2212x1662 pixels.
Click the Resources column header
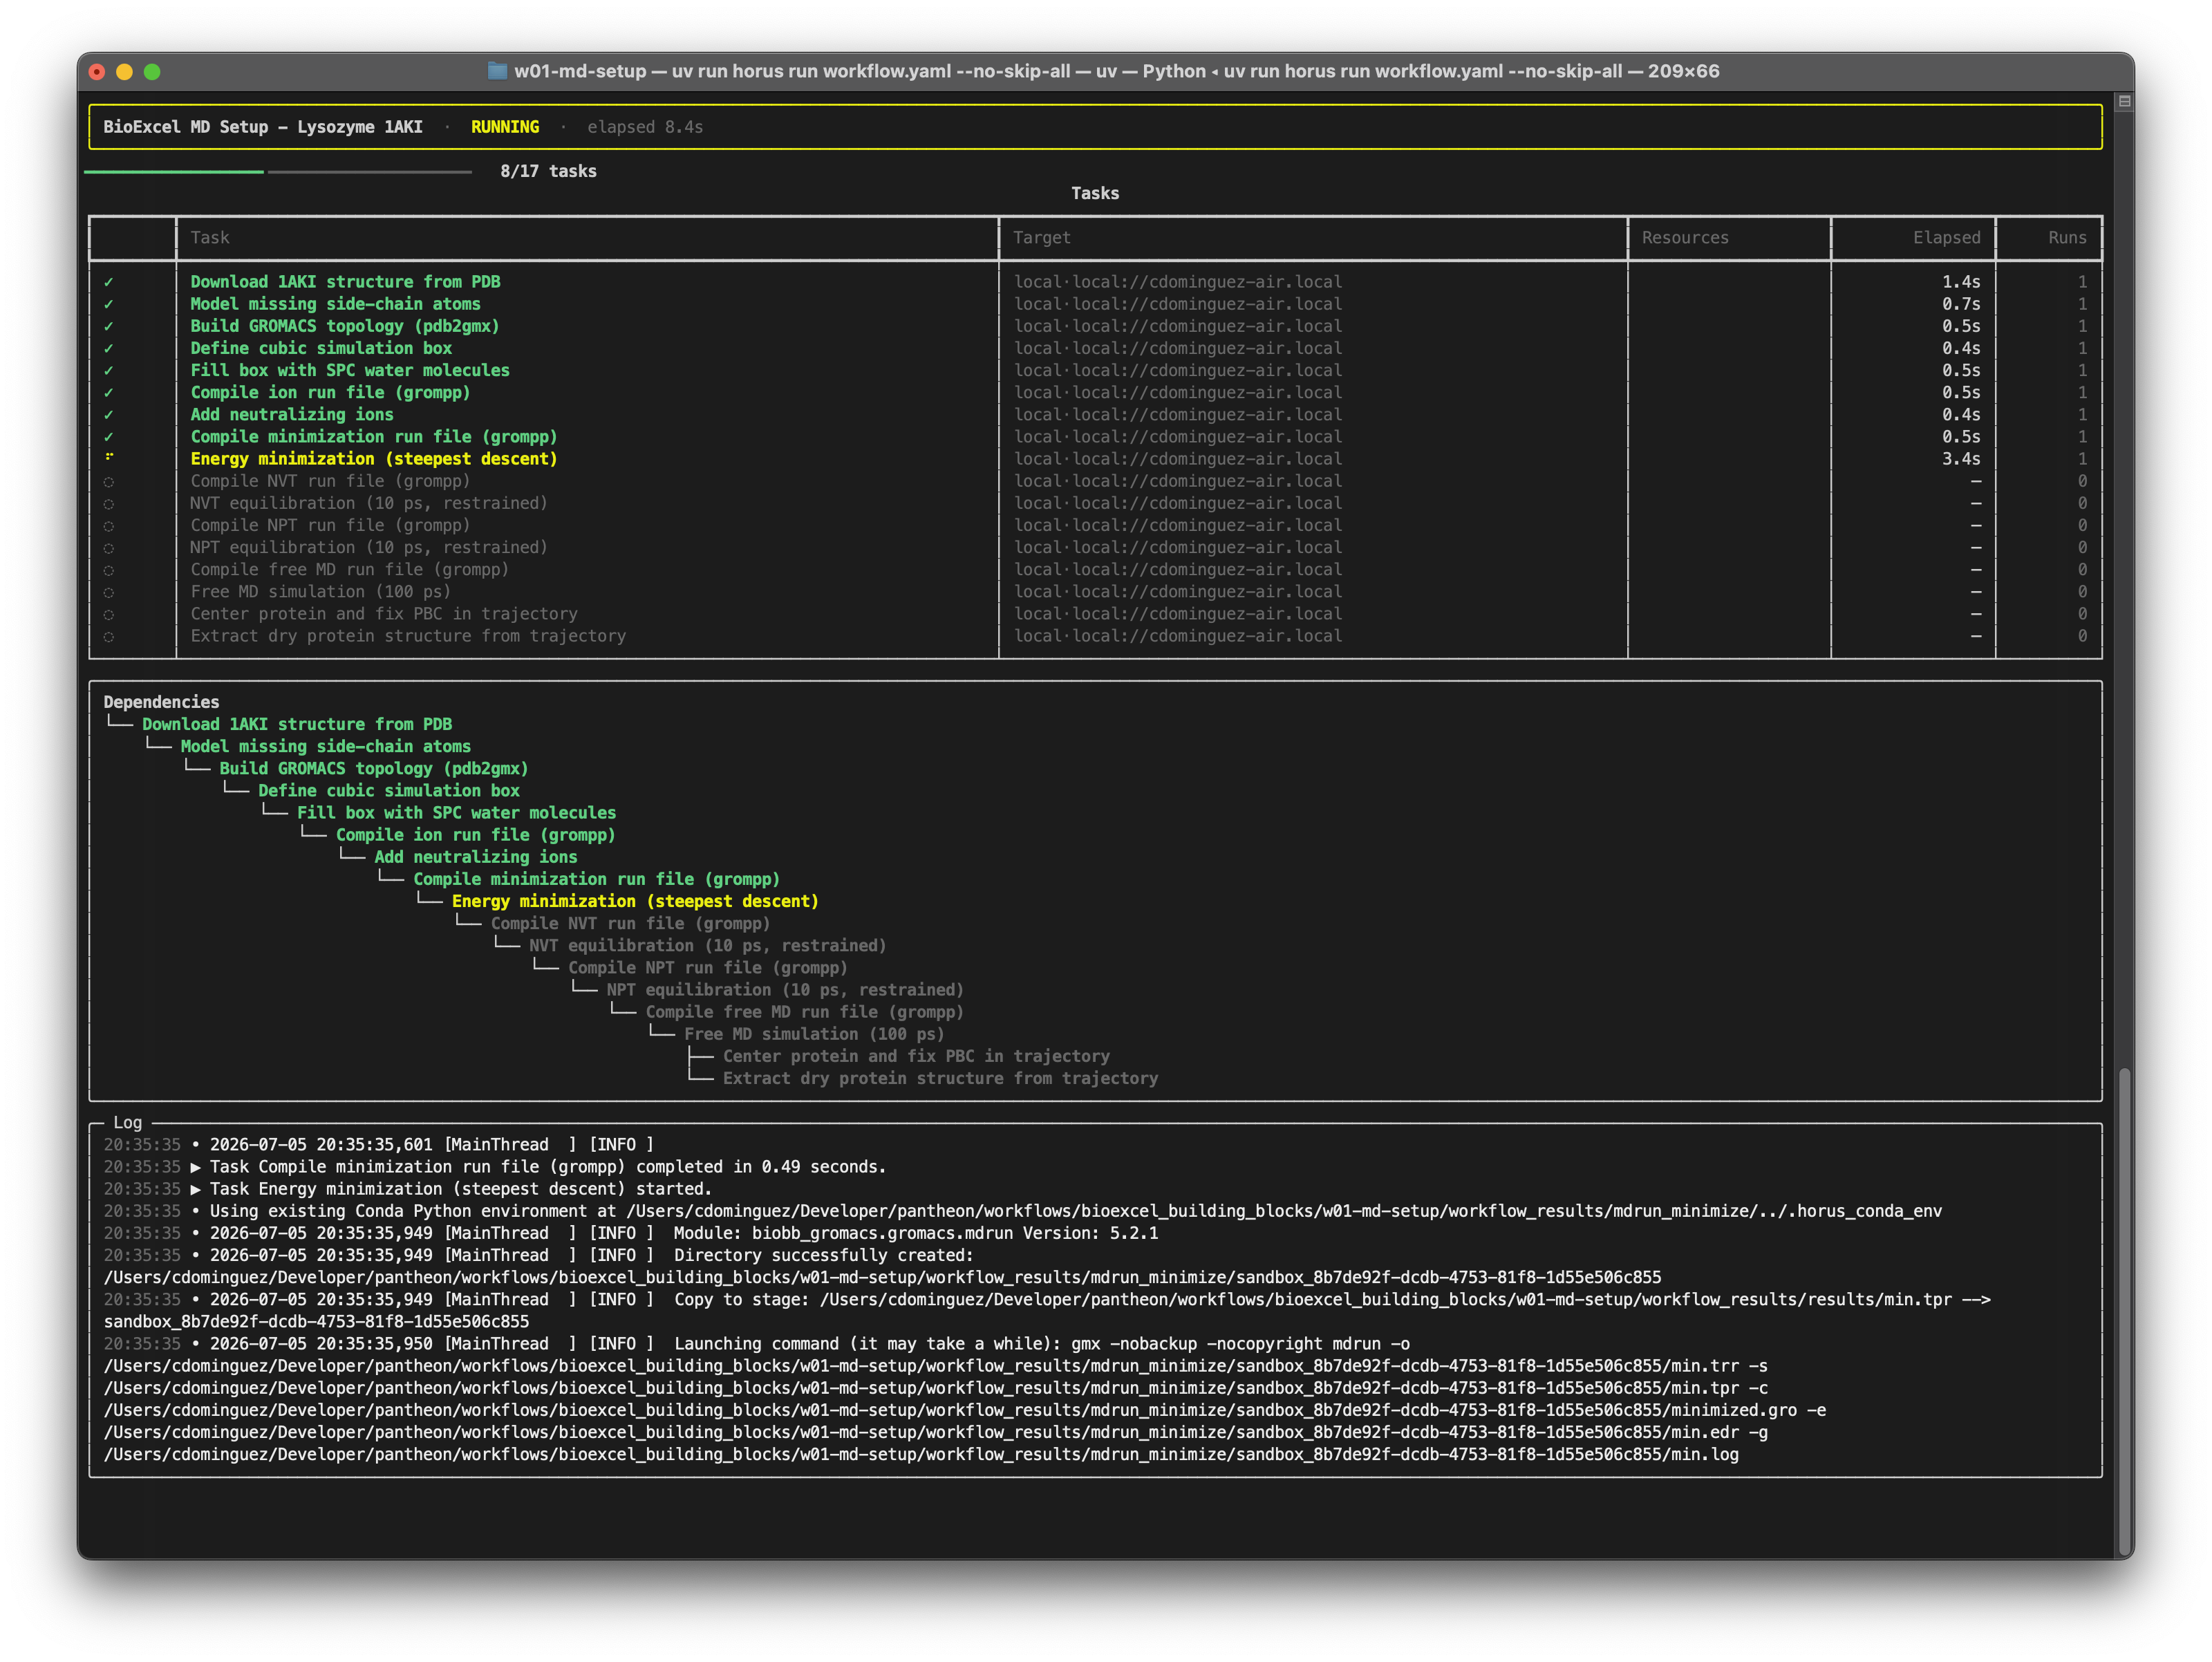[x=1685, y=237]
